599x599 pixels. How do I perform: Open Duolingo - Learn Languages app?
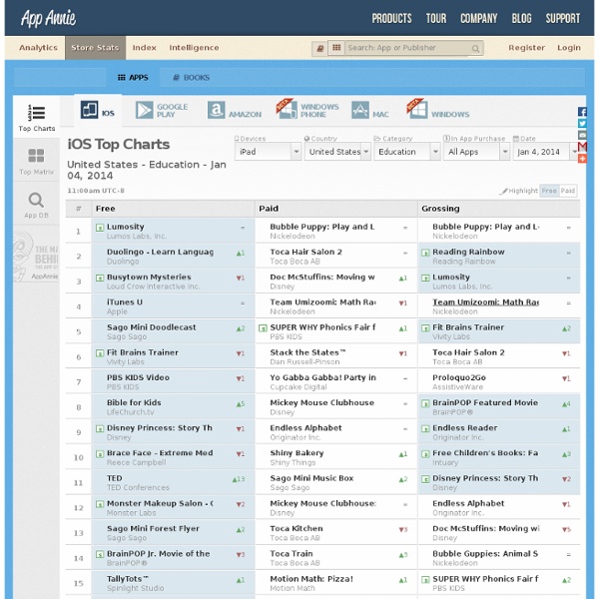click(x=160, y=253)
